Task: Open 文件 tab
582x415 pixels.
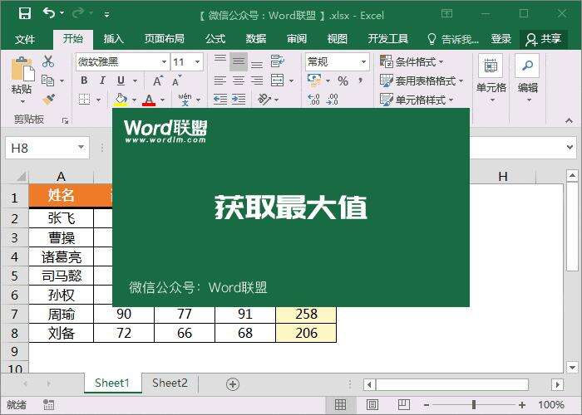Action: pos(24,39)
